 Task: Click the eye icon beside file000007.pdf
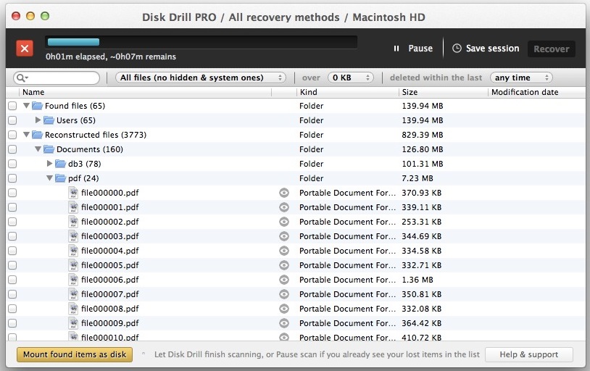pyautogui.click(x=284, y=294)
